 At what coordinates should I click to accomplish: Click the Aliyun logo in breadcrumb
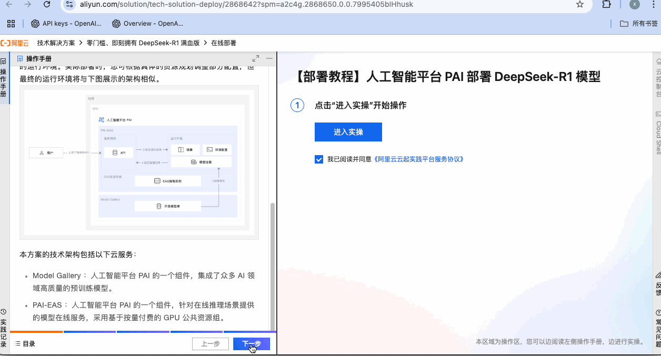[15, 43]
